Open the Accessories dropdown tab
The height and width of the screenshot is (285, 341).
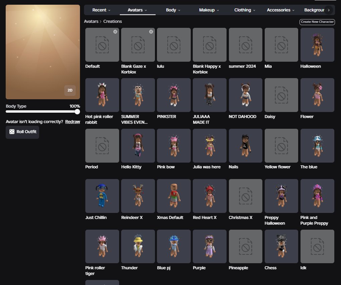(x=280, y=10)
